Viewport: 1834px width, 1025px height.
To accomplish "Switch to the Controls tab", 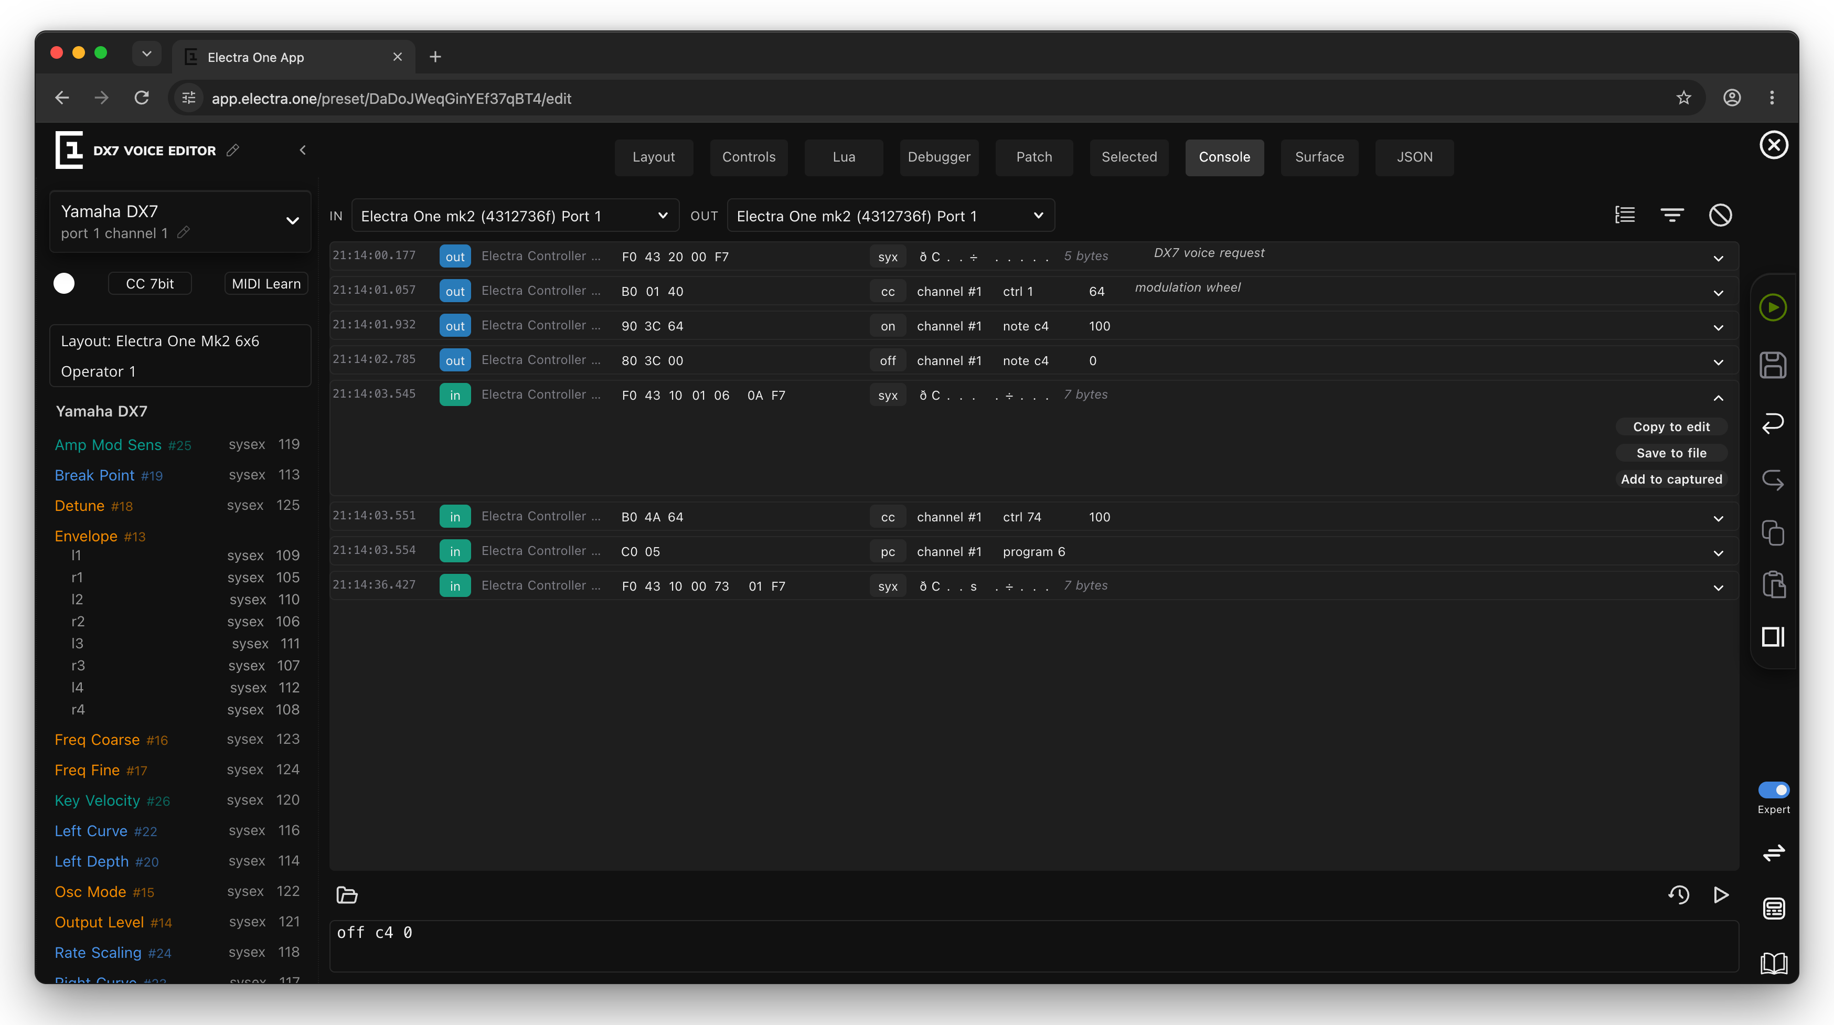I will [x=748, y=157].
